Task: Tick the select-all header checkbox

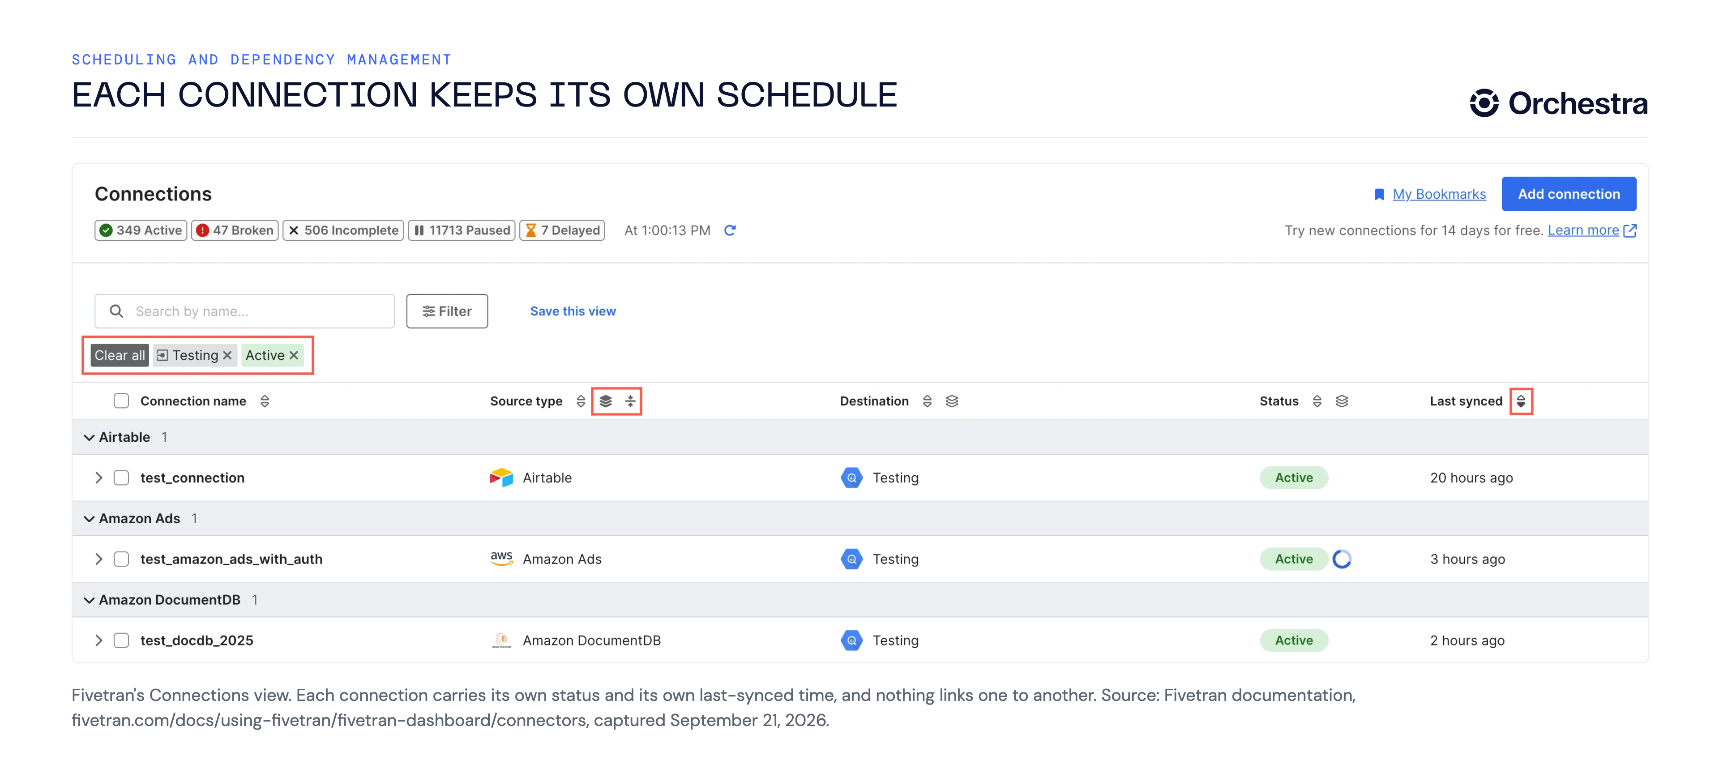Action: (121, 401)
